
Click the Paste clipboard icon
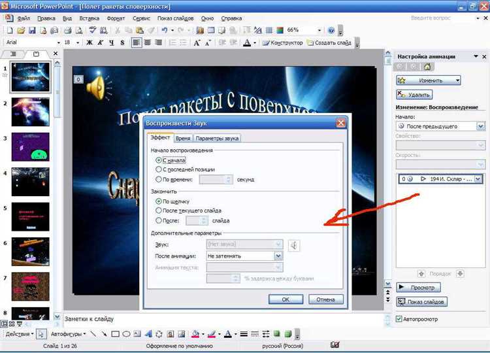(140, 30)
